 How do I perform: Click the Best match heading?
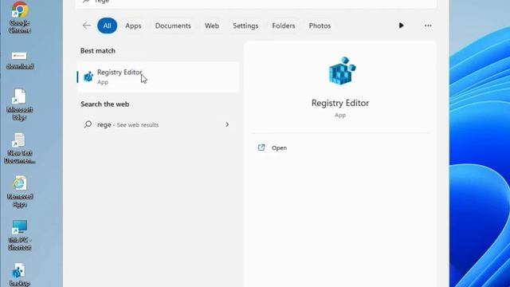[98, 51]
